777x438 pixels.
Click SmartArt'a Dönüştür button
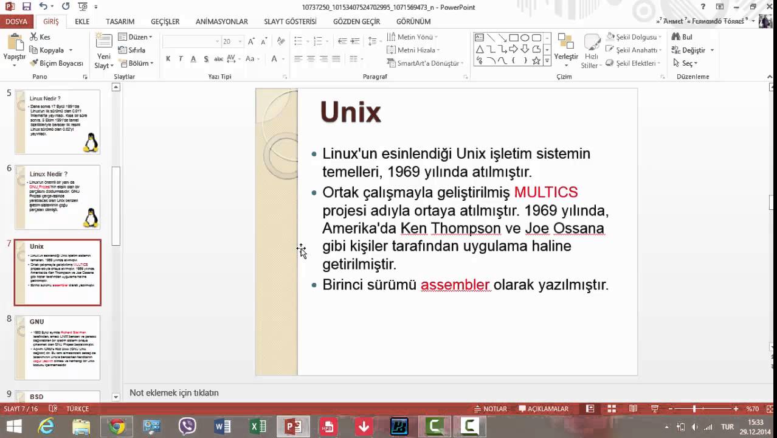pyautogui.click(x=425, y=63)
